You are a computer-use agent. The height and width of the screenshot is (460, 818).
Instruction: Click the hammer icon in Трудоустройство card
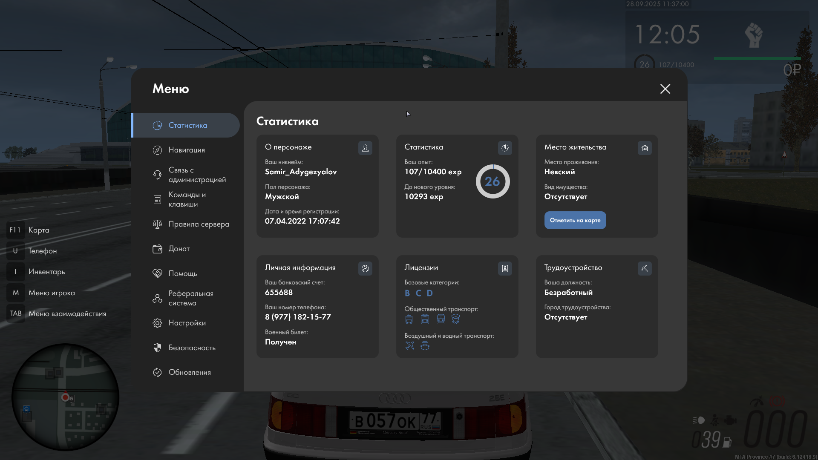coord(645,268)
